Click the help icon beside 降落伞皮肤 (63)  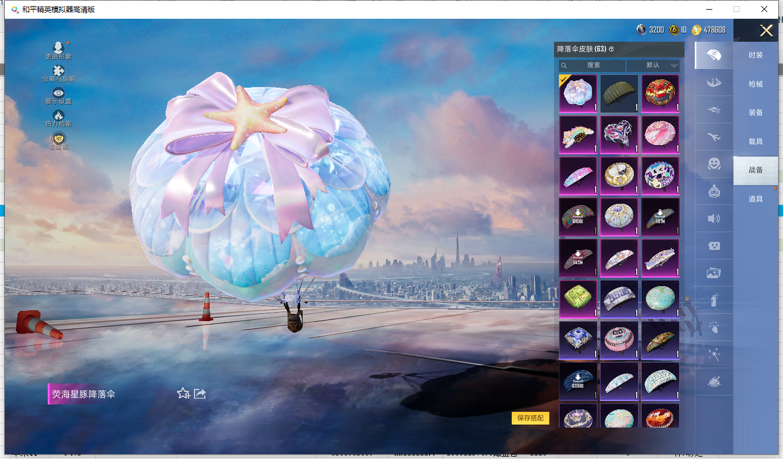[611, 49]
